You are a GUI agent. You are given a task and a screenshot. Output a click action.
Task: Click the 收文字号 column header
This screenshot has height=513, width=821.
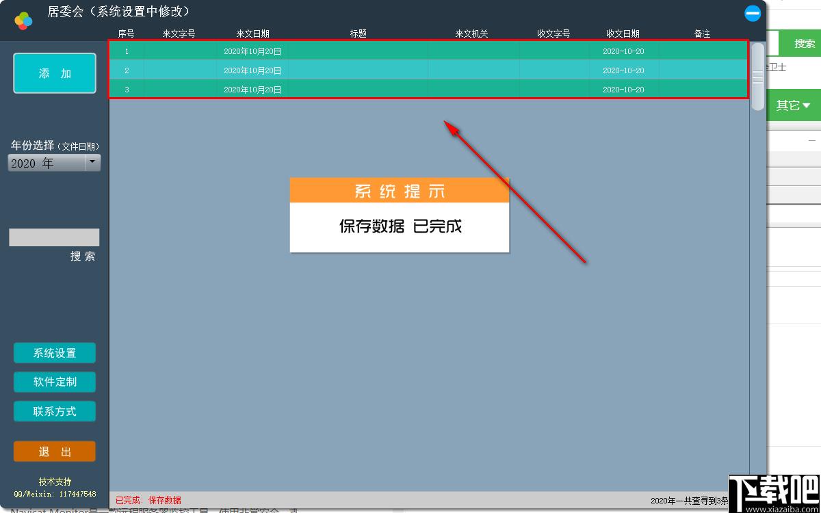point(553,34)
